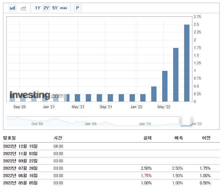Image resolution: width=222 pixels, height=189 pixels.
Task: Click the red 1.75% actual value
Action: point(146,176)
